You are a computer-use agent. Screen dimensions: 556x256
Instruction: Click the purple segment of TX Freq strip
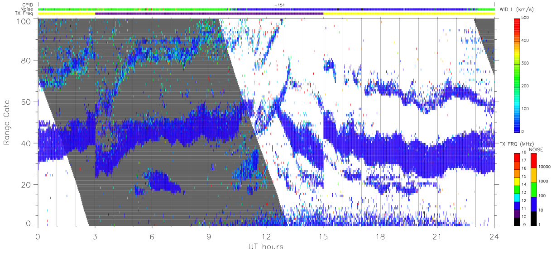point(209,14)
